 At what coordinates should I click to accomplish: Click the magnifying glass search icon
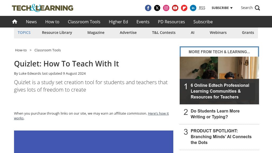257,8
